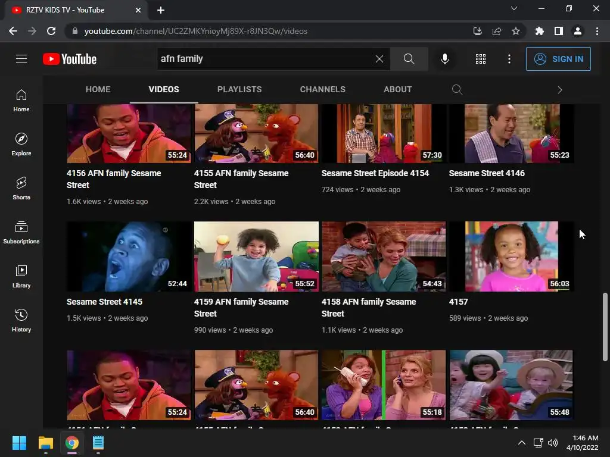Open video titled 4159 AFN family Sesame Street
The image size is (610, 457).
(241, 308)
